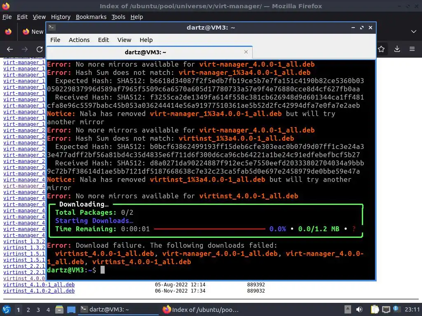Click Firefox logo in title bar

tap(6, 6)
